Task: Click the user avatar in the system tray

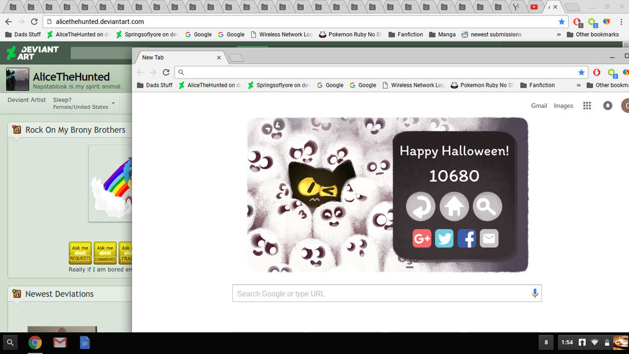Action: coord(620,342)
